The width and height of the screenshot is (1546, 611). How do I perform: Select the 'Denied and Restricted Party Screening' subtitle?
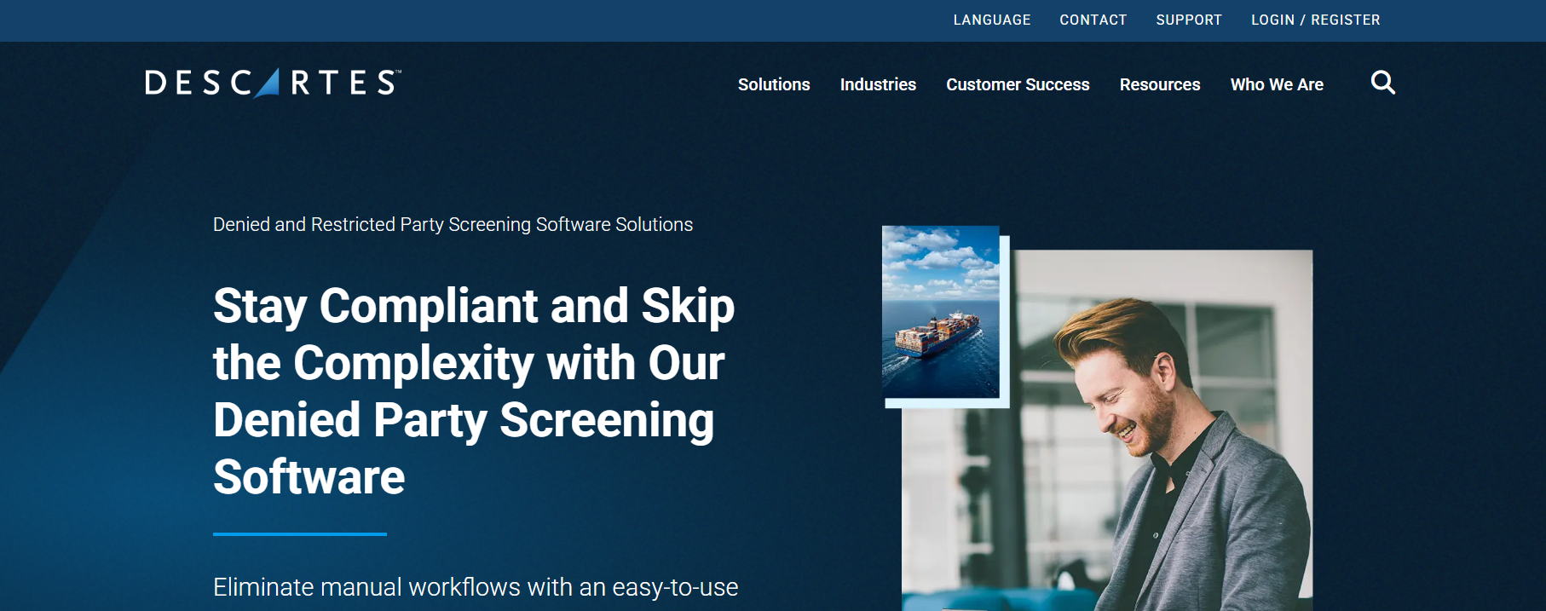pyautogui.click(x=453, y=224)
